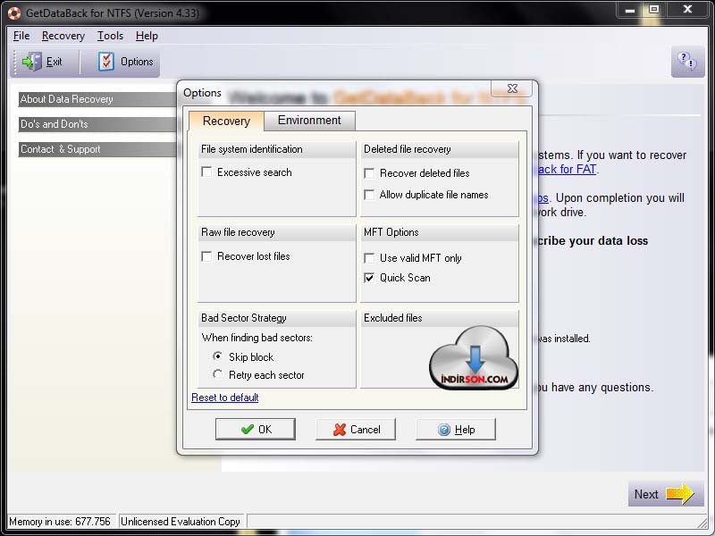Click the GetDataBack app icon in title bar
This screenshot has width=715, height=536.
tap(14, 13)
